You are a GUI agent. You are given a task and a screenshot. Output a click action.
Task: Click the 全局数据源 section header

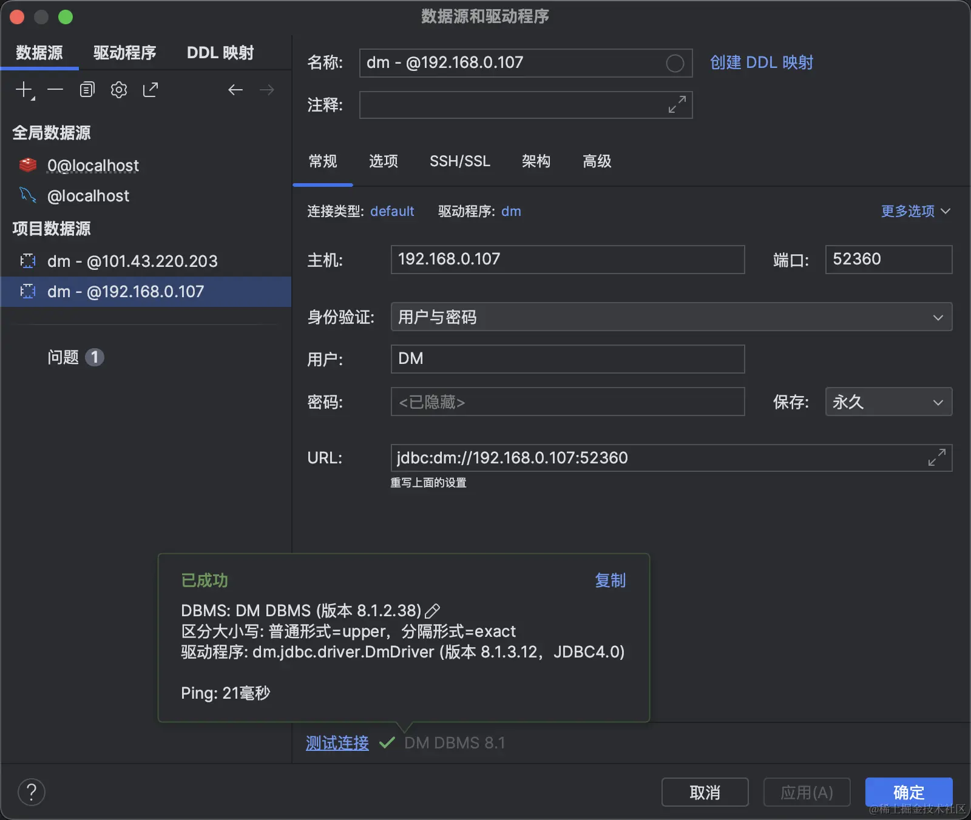point(52,133)
